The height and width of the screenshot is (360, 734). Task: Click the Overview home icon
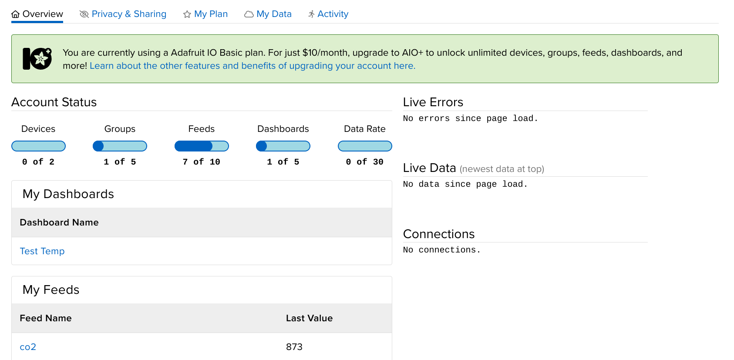tap(15, 14)
